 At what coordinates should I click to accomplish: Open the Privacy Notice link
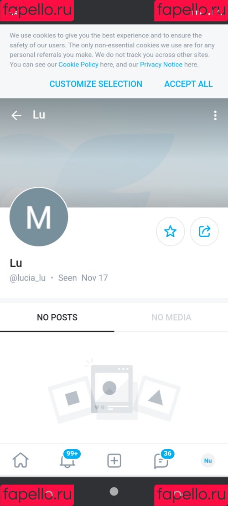[x=161, y=65]
